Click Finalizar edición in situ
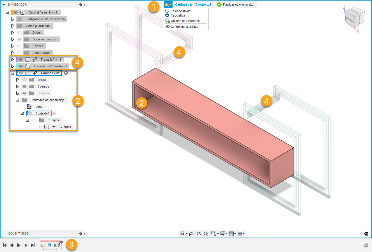Viewport: 372px width, 252px height. click(x=235, y=4)
